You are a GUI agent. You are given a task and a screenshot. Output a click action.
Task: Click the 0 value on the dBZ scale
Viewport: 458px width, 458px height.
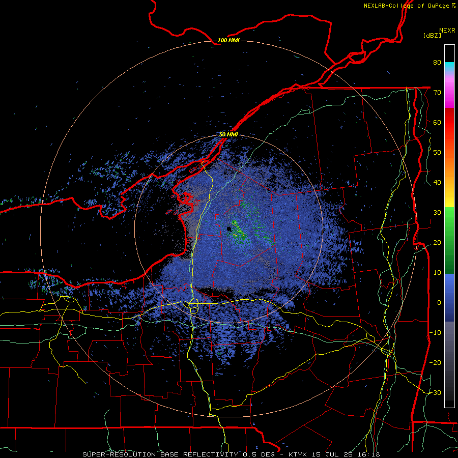439,303
